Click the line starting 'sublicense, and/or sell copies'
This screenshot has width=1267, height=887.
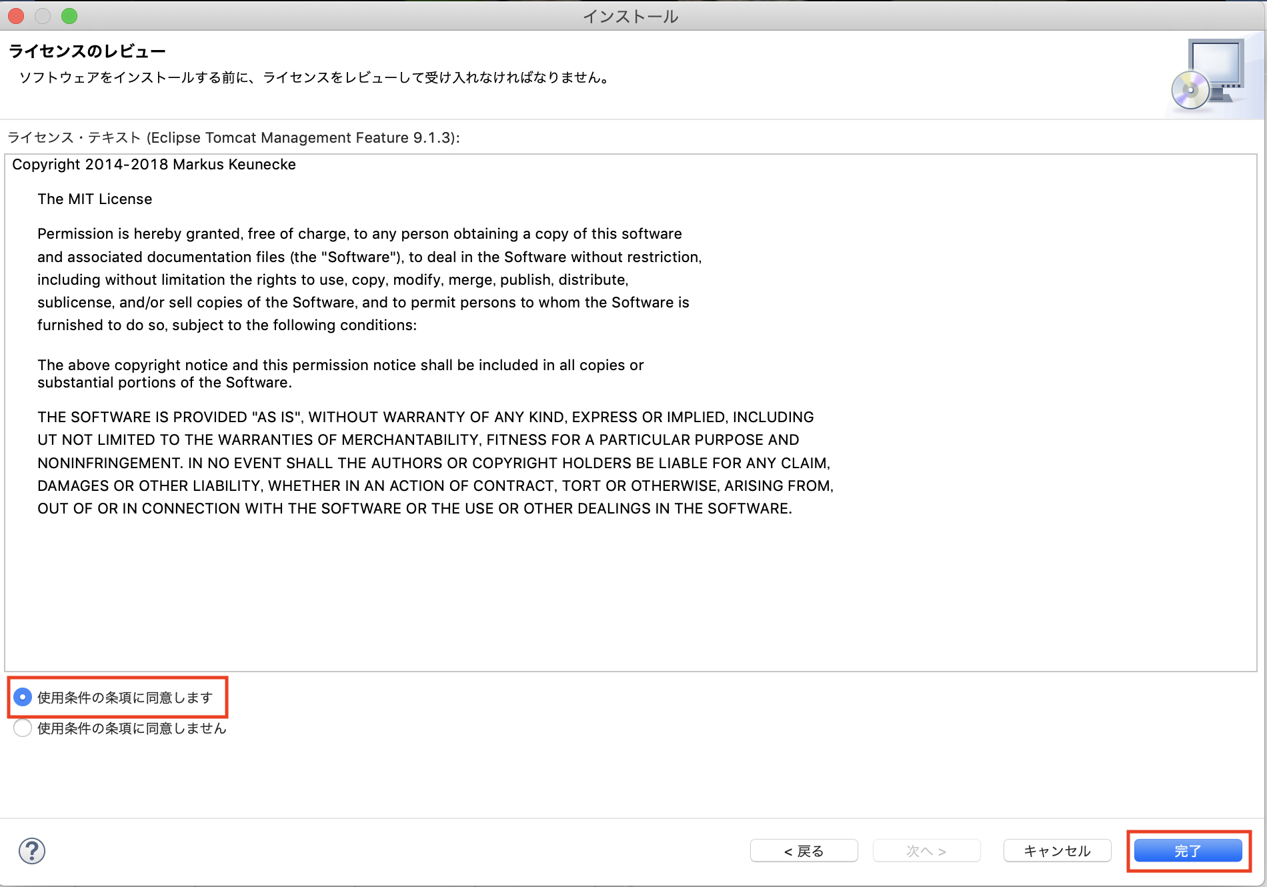point(363,303)
